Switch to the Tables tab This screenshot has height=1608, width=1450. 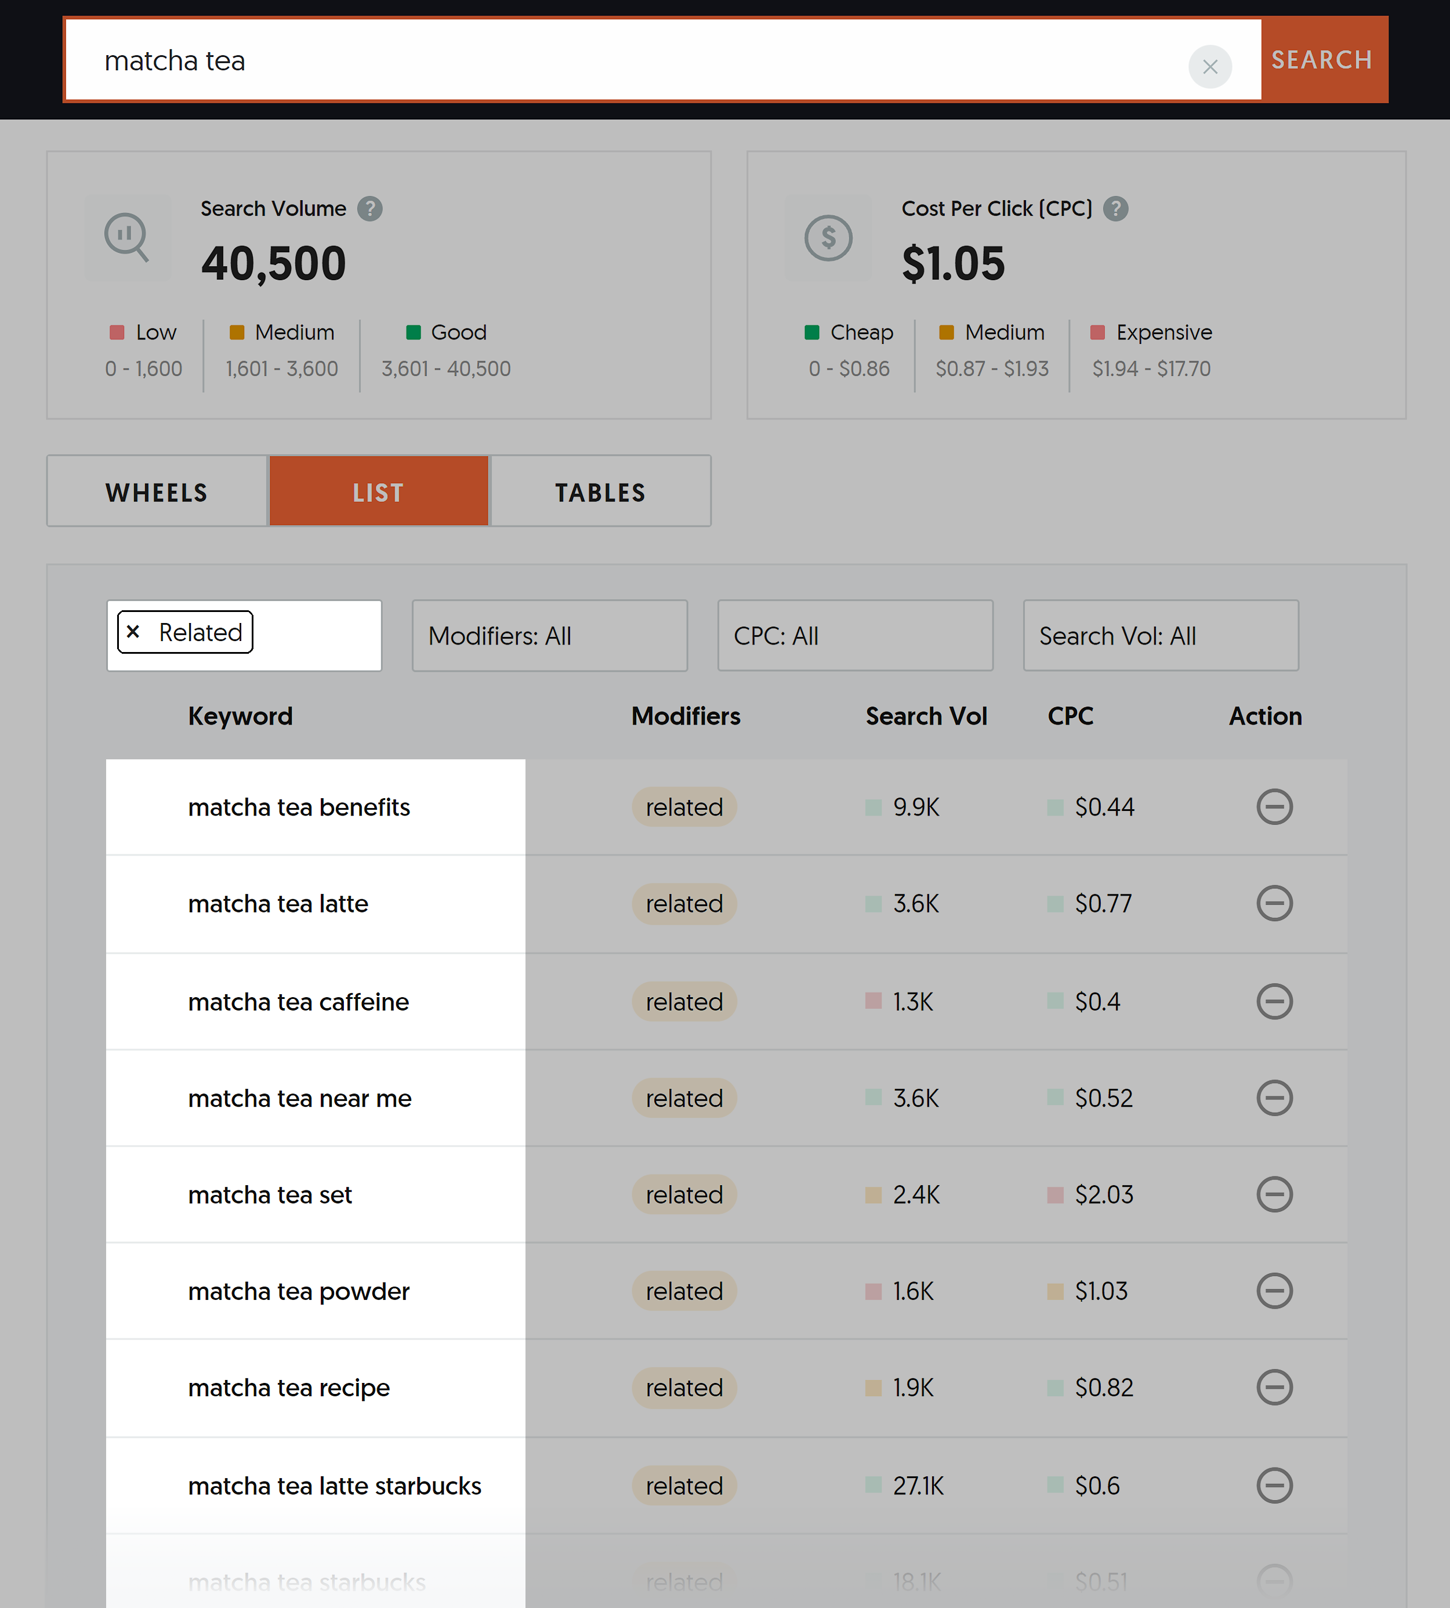tap(600, 491)
